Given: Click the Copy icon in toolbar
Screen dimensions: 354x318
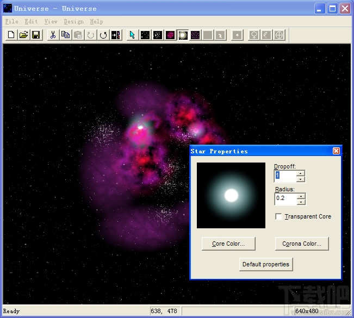Looking at the screenshot, I should pos(65,35).
